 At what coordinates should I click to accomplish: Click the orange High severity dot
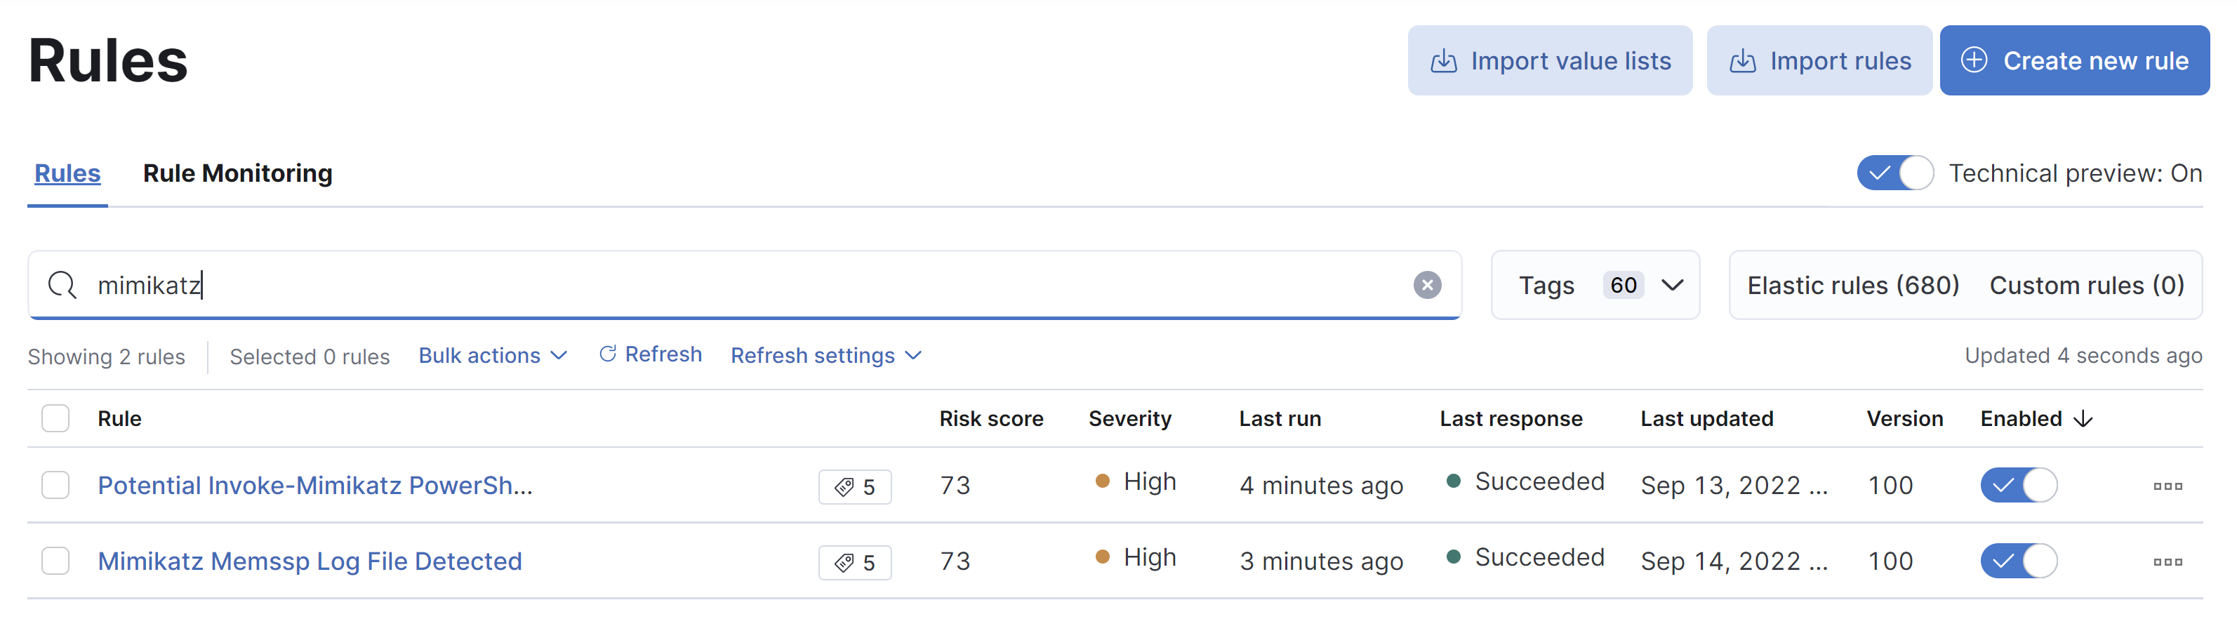[1103, 480]
